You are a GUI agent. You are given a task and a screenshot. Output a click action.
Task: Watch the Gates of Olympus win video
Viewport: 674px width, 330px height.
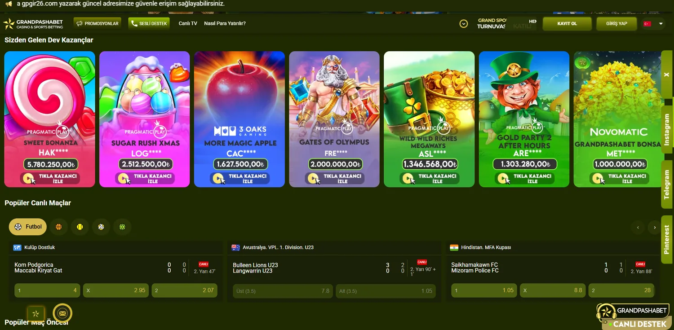pyautogui.click(x=334, y=178)
